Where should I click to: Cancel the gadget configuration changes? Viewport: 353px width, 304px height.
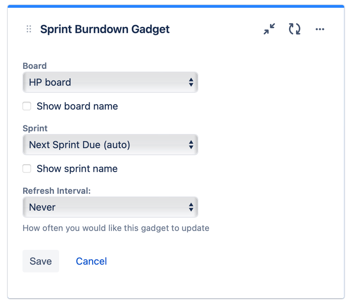tap(91, 261)
